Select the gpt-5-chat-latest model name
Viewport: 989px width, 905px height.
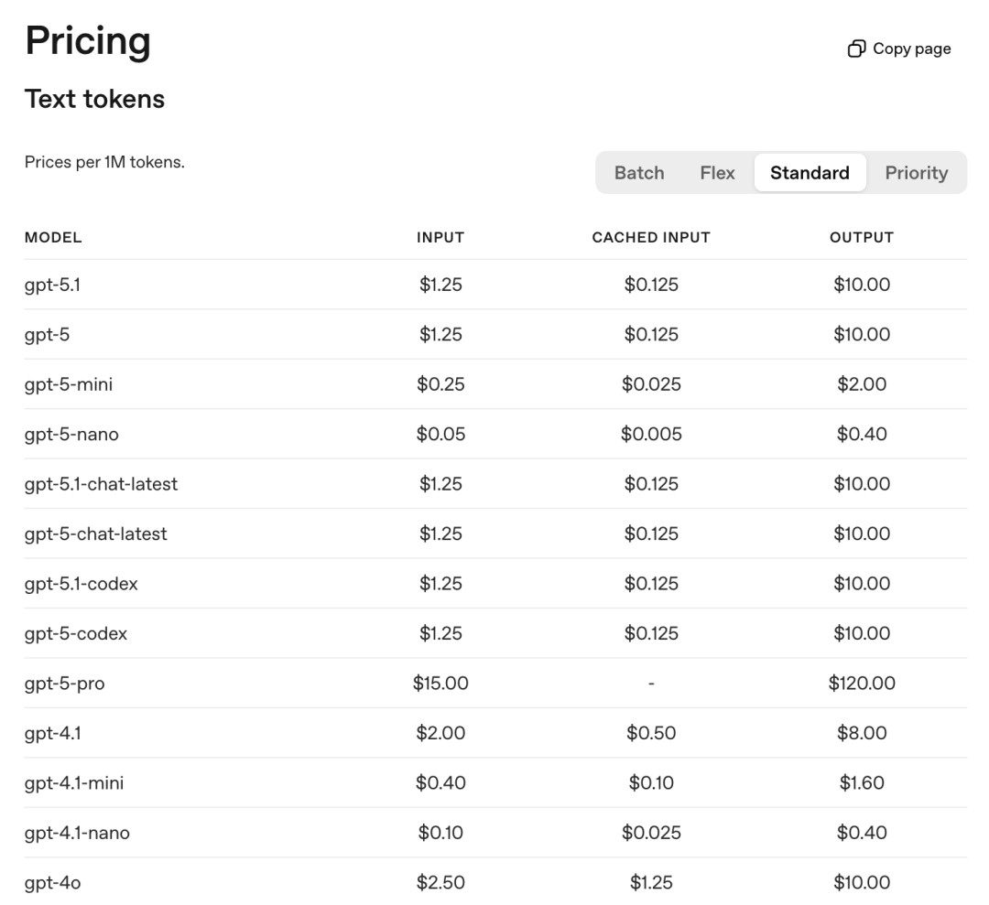tap(96, 533)
